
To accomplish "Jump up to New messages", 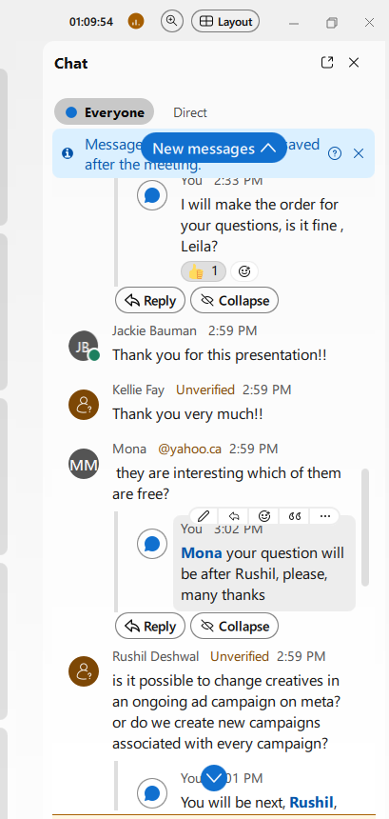I will (213, 149).
